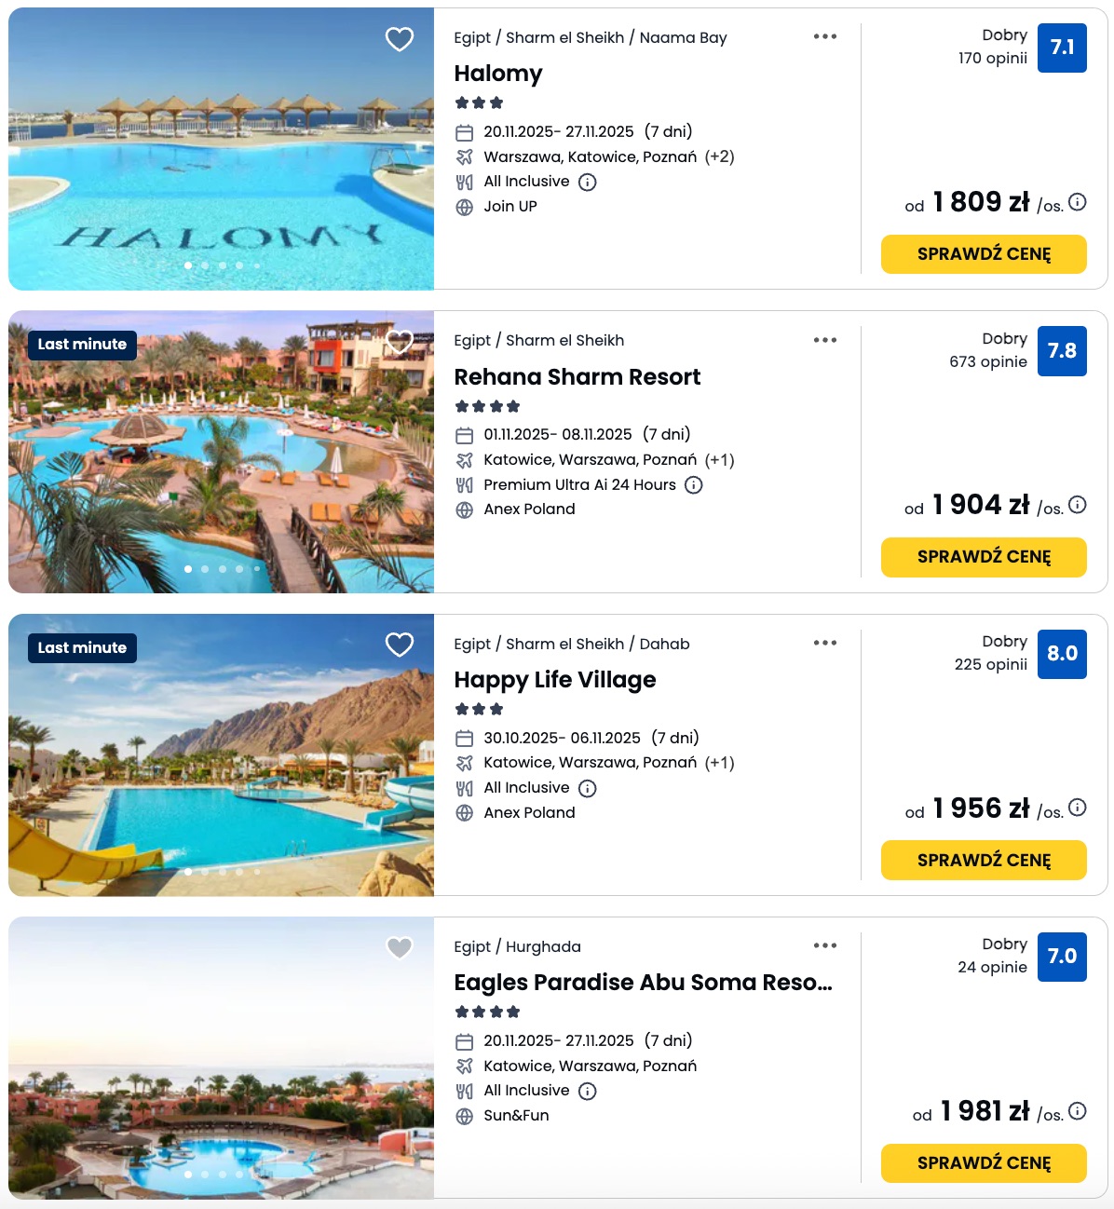1114x1209 pixels.
Task: Open the three-dot menu on Eagles Paradise offer
Action: (x=825, y=945)
